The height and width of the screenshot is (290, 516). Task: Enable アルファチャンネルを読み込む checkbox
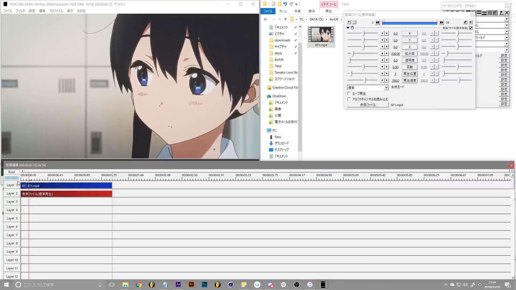tap(349, 99)
